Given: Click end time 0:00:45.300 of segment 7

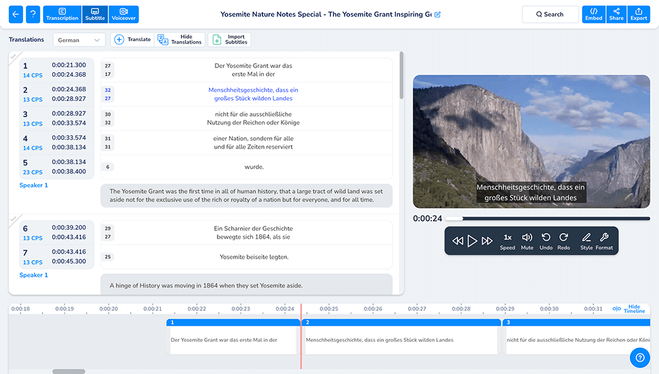Looking at the screenshot, I should 69,261.
